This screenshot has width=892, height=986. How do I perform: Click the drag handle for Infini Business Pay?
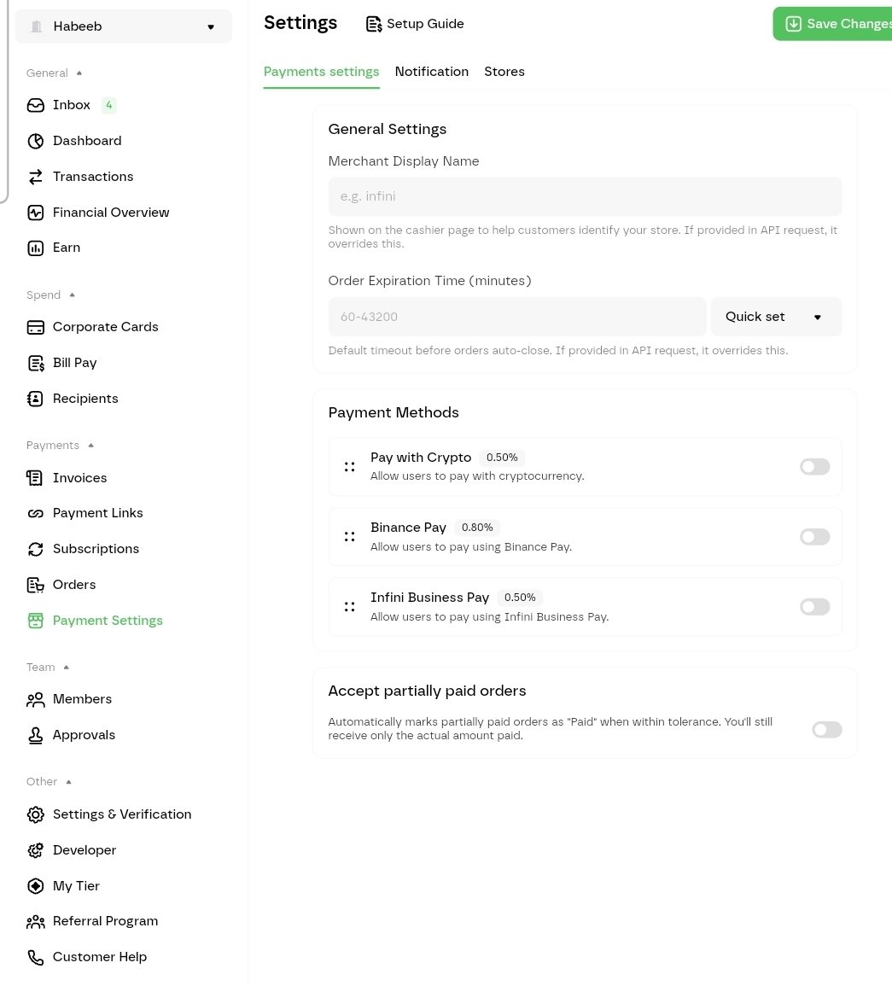349,607
